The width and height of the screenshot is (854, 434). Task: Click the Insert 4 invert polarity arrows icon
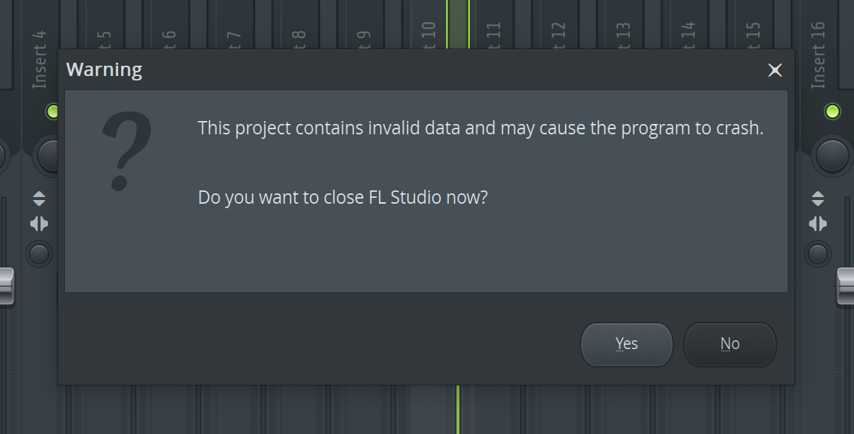point(38,199)
